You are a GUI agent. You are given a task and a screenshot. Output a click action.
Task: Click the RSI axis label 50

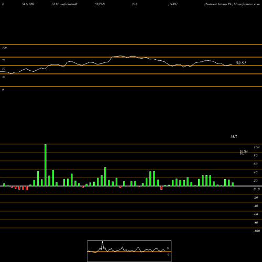[4, 69]
